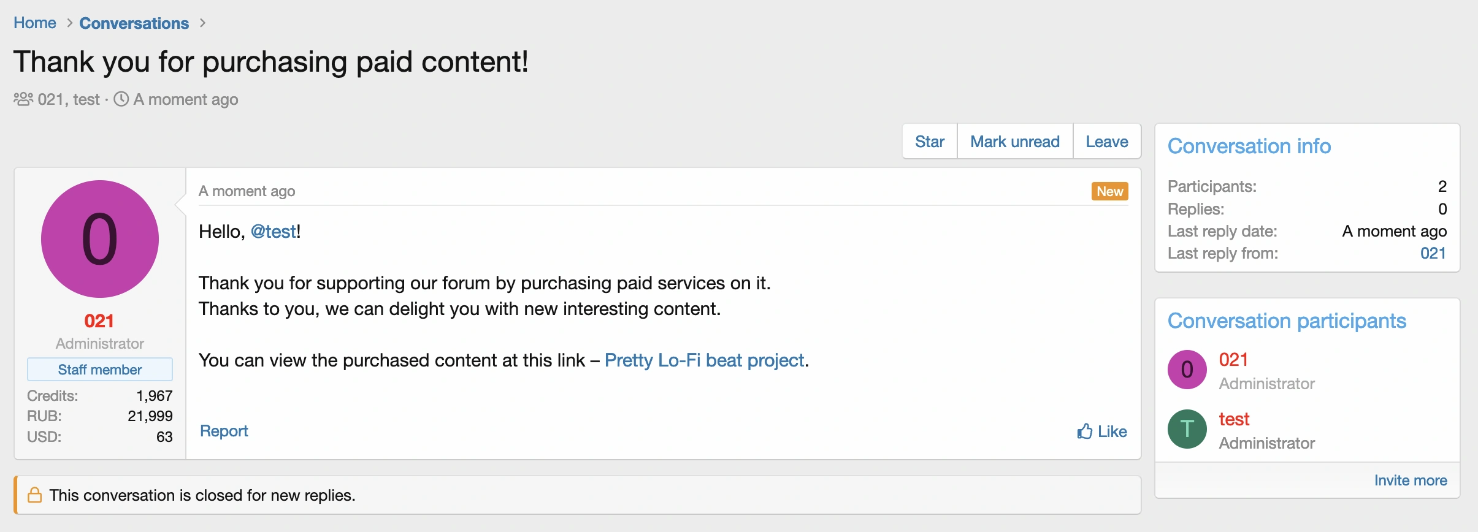Leave the conversation
Viewport: 1478px width, 532px height.
(1106, 142)
